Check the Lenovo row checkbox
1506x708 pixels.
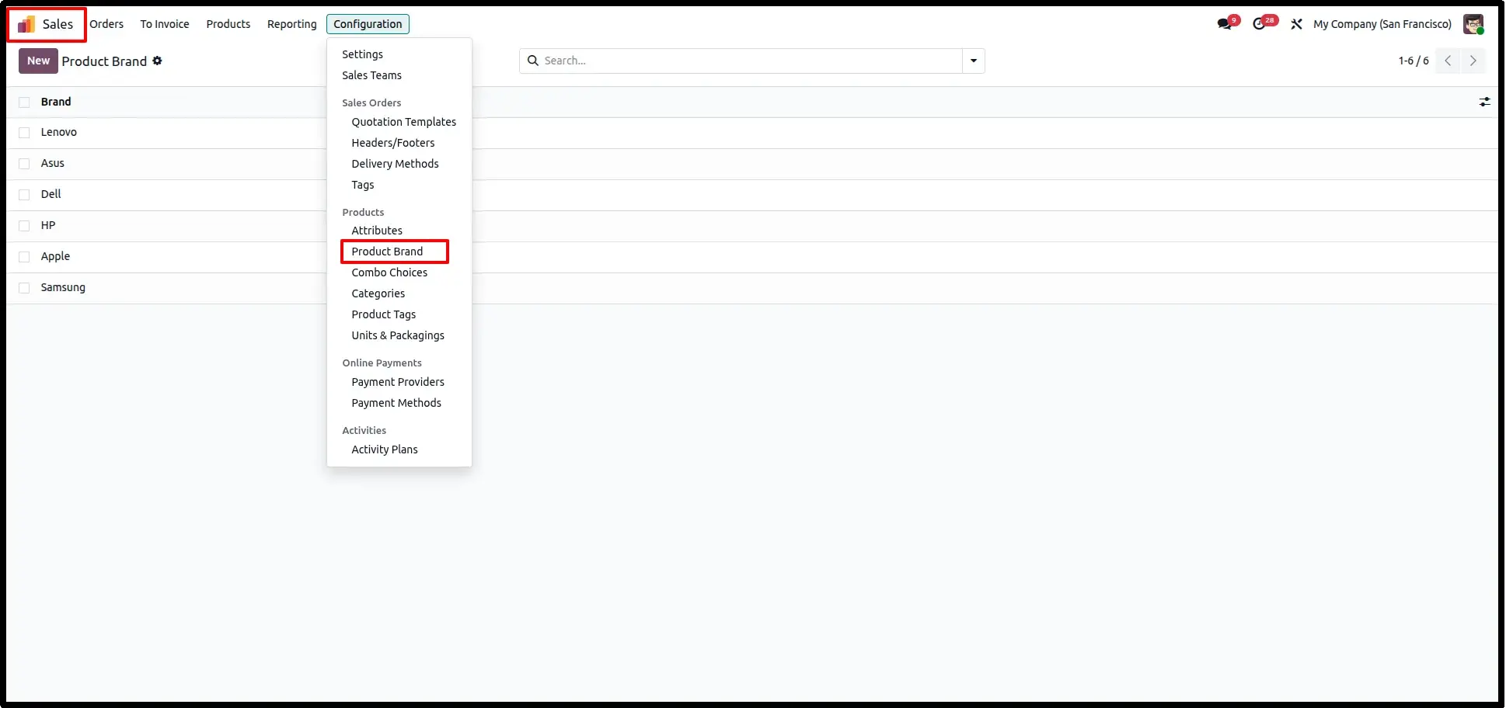click(x=24, y=133)
